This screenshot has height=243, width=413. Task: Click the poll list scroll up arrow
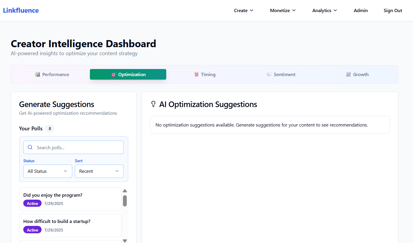125,191
